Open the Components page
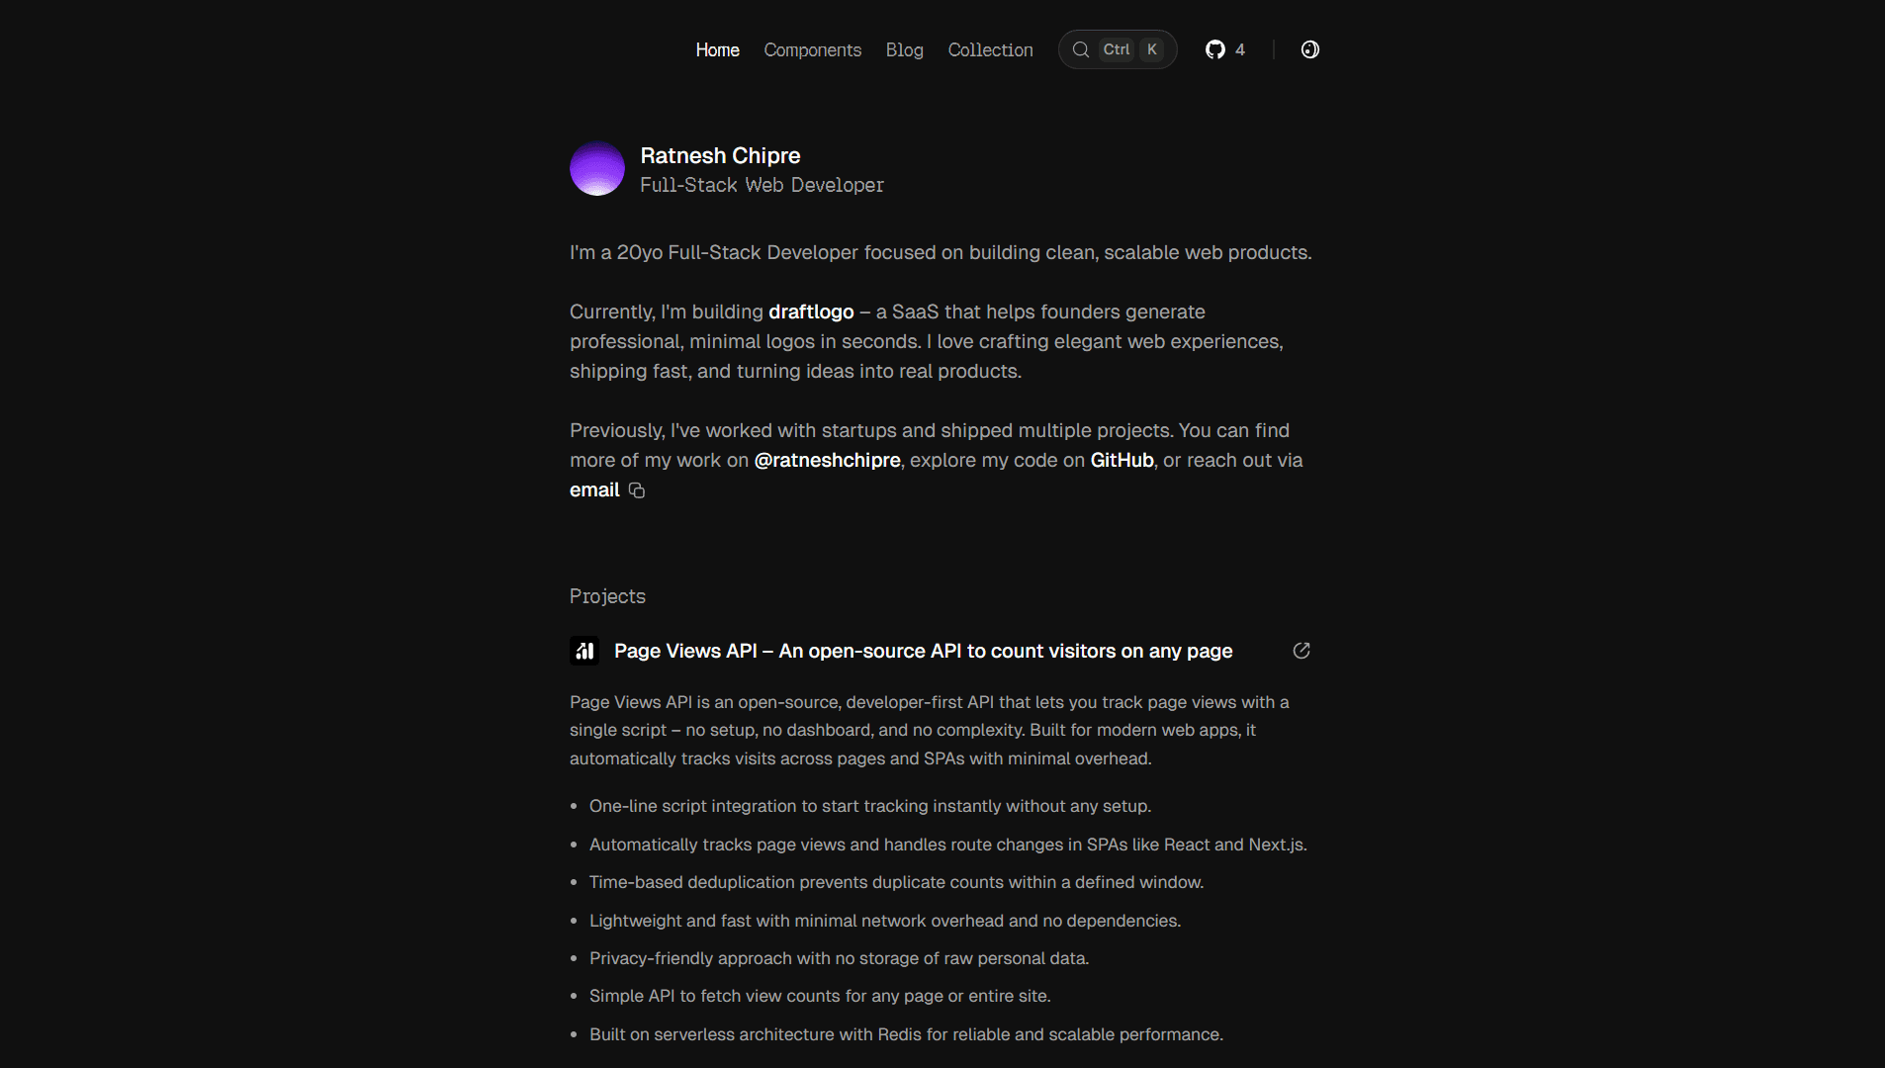1885x1068 pixels. pyautogui.click(x=812, y=49)
